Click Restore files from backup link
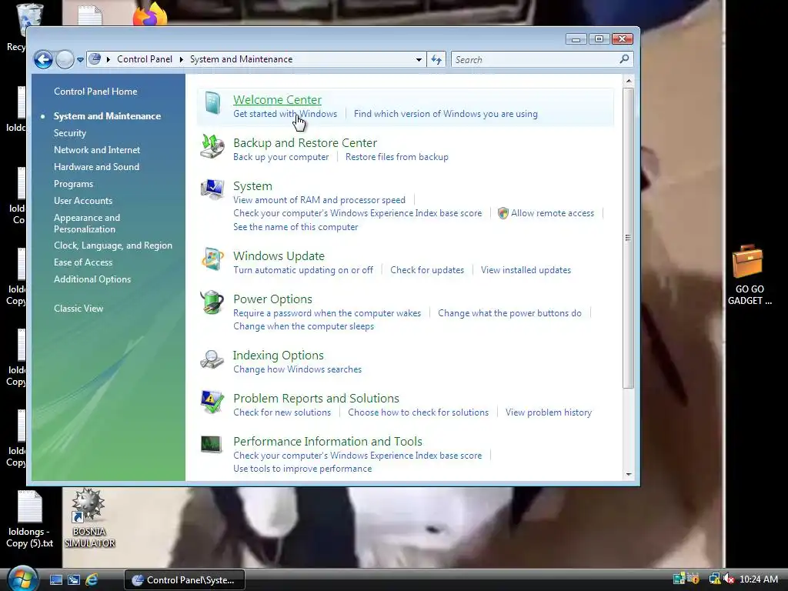The image size is (788, 591). 397,157
